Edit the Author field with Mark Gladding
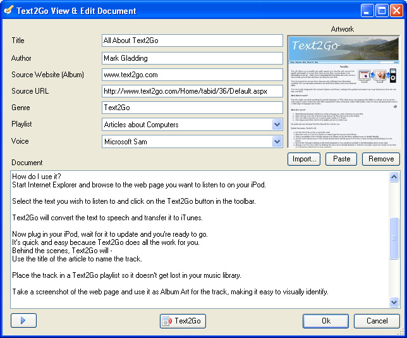 click(192, 58)
